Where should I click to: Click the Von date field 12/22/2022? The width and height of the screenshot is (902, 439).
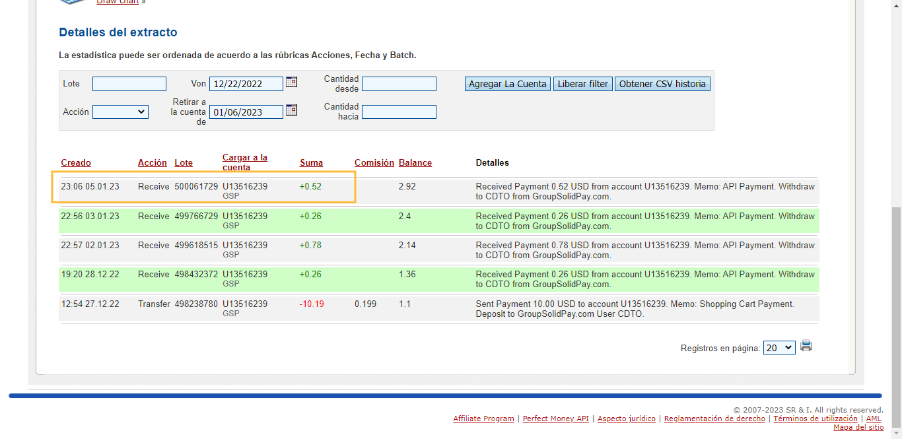pos(246,84)
